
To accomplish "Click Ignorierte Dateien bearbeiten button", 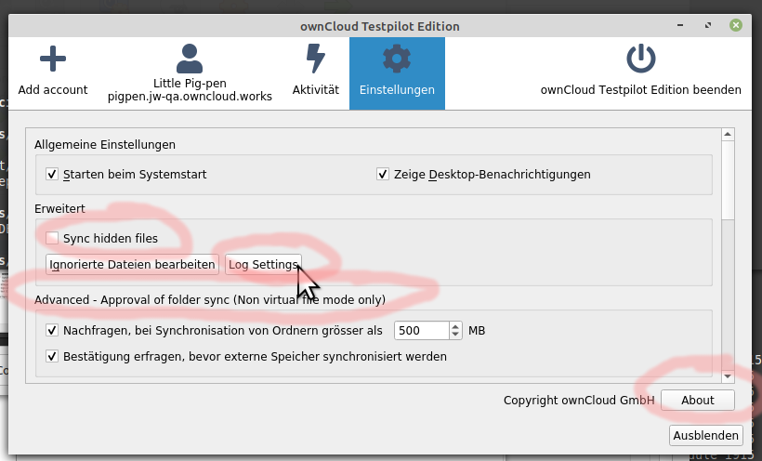I will [132, 265].
